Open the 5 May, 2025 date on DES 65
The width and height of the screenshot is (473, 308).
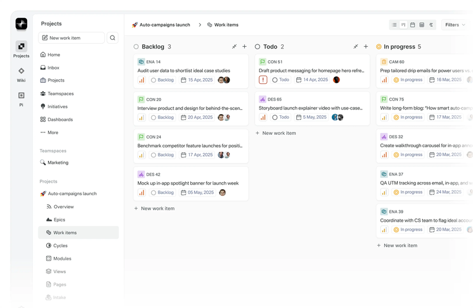tap(311, 117)
